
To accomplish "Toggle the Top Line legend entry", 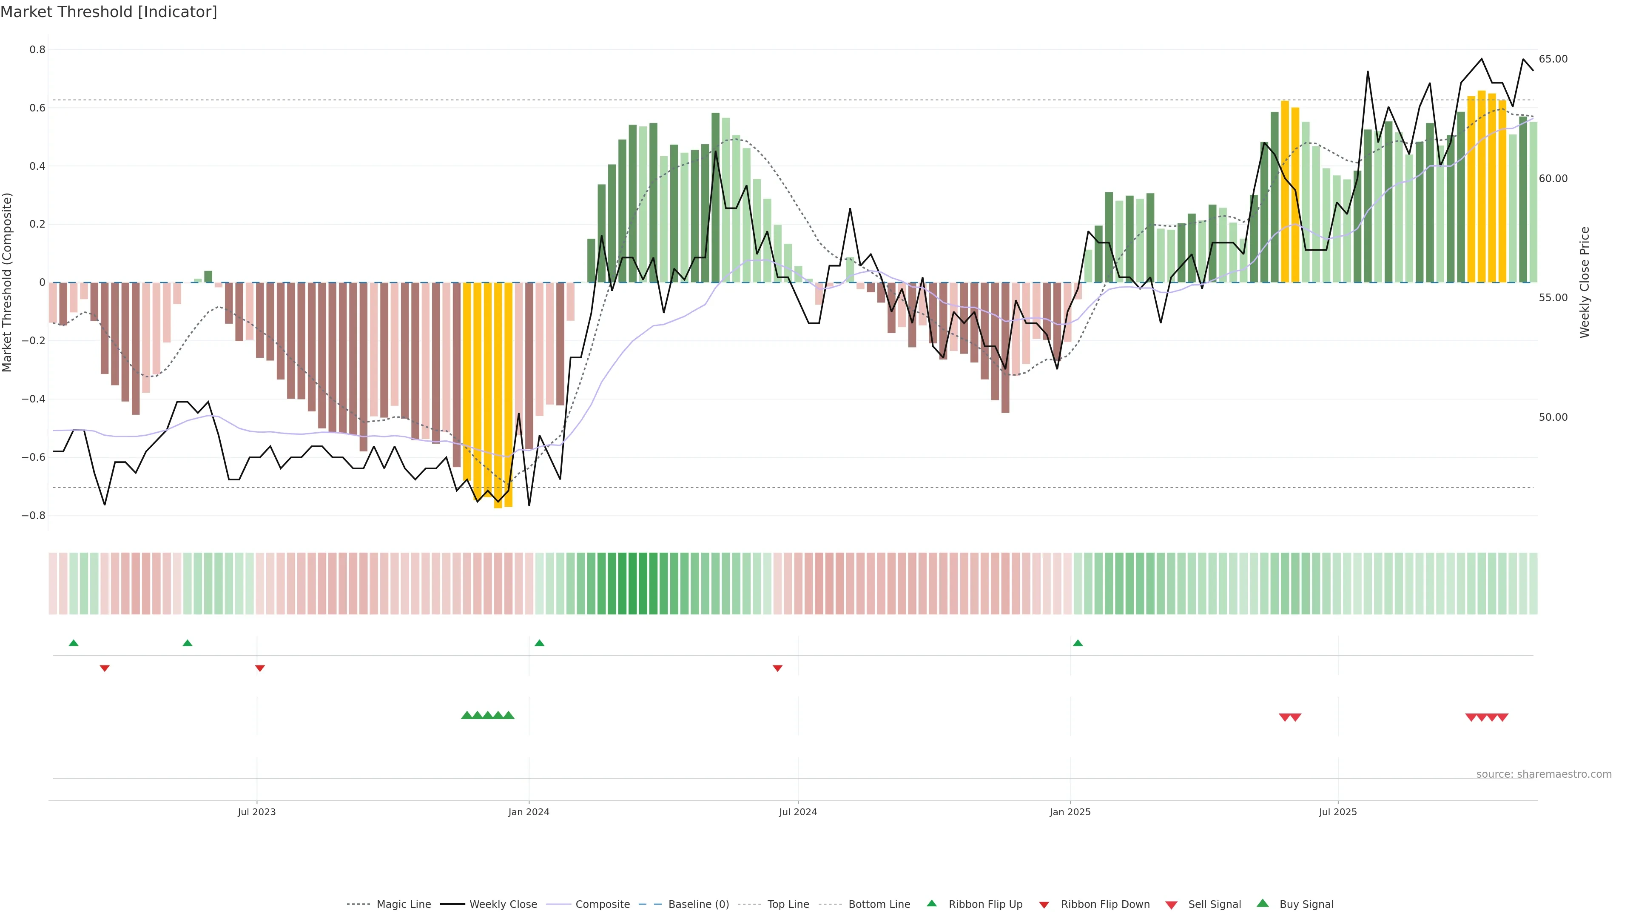I will (788, 905).
